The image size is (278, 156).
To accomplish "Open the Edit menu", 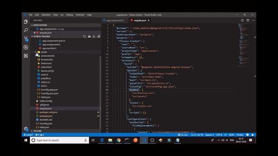I will pyautogui.click(x=36, y=15).
